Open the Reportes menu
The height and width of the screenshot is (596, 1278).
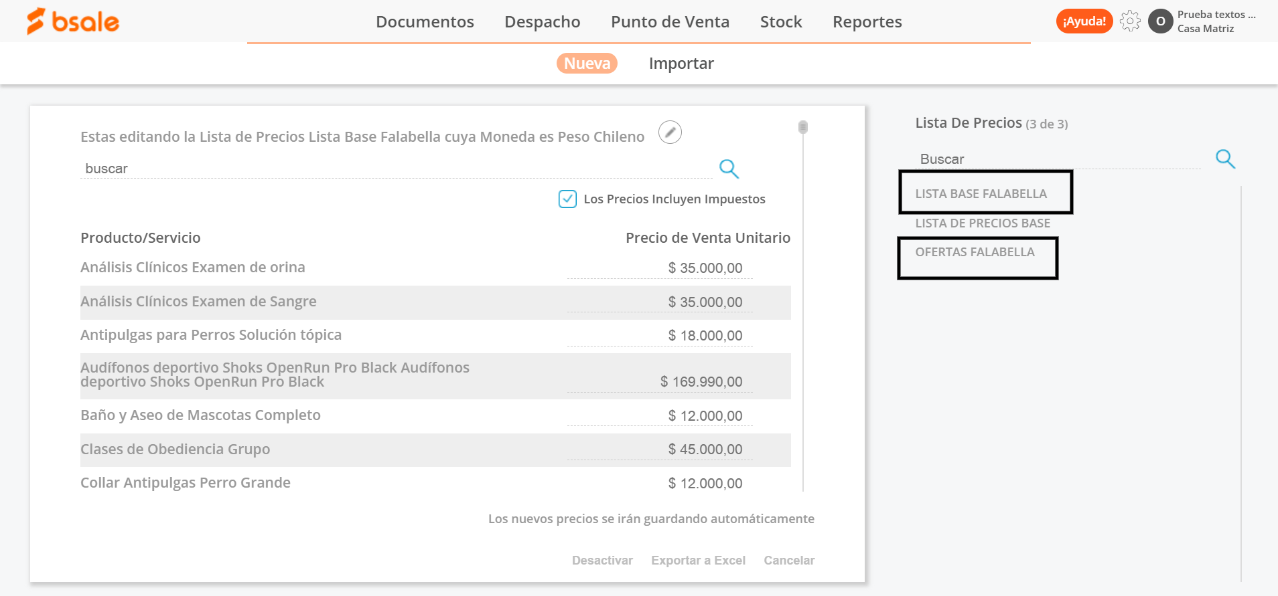click(867, 22)
